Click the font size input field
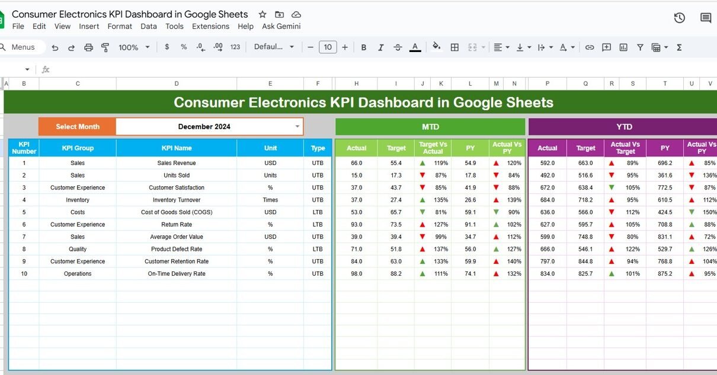This screenshot has width=717, height=375. tap(328, 47)
